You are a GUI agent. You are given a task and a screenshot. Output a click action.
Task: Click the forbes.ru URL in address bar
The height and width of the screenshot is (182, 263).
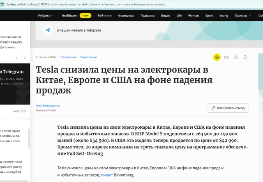(x=86, y=5)
